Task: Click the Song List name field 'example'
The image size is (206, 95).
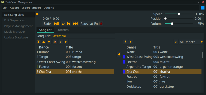Action: point(83,36)
